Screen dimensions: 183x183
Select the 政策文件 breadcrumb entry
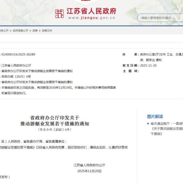click(x=47, y=31)
